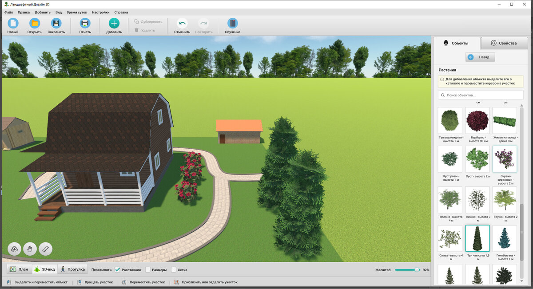The image size is (533, 289).
Task: Click the Растения category heading
Action: (x=447, y=70)
